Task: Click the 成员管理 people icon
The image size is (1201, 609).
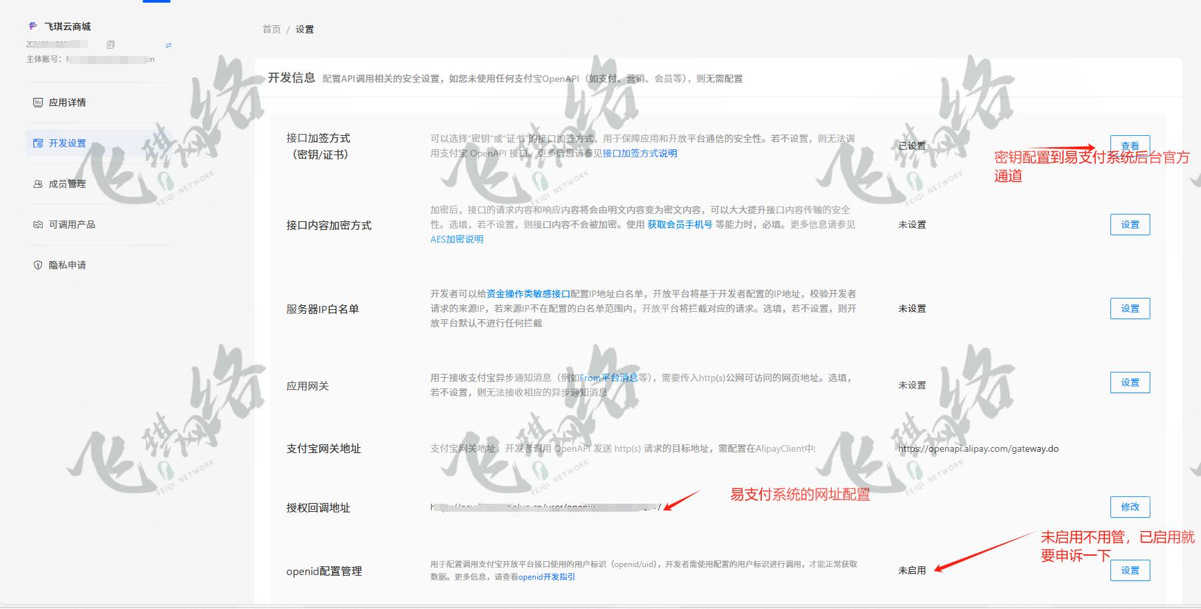Action: pos(38,183)
